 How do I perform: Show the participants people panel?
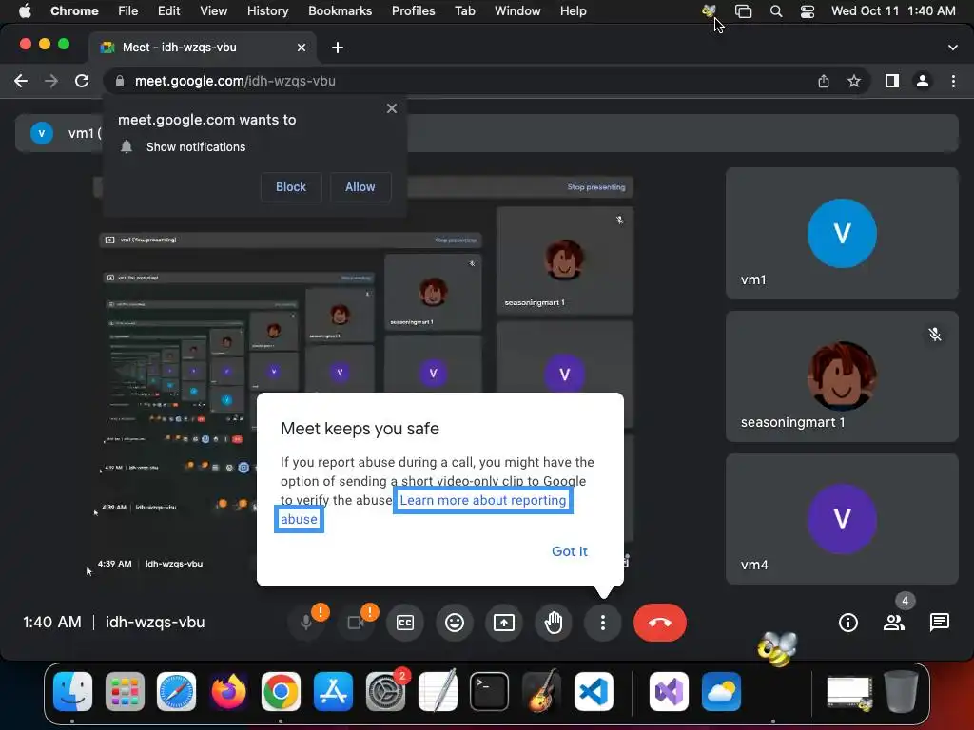(x=894, y=622)
